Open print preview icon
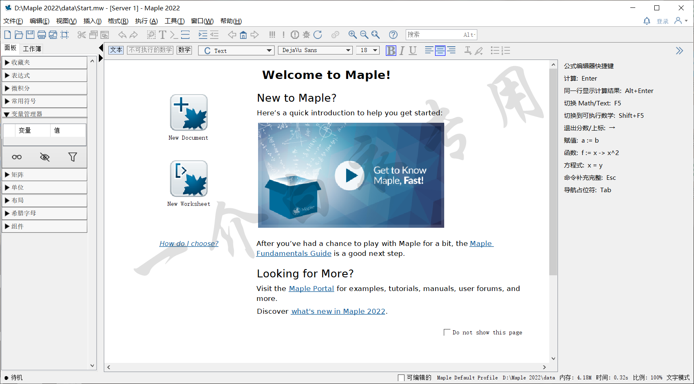694x384 pixels. [x=53, y=35]
